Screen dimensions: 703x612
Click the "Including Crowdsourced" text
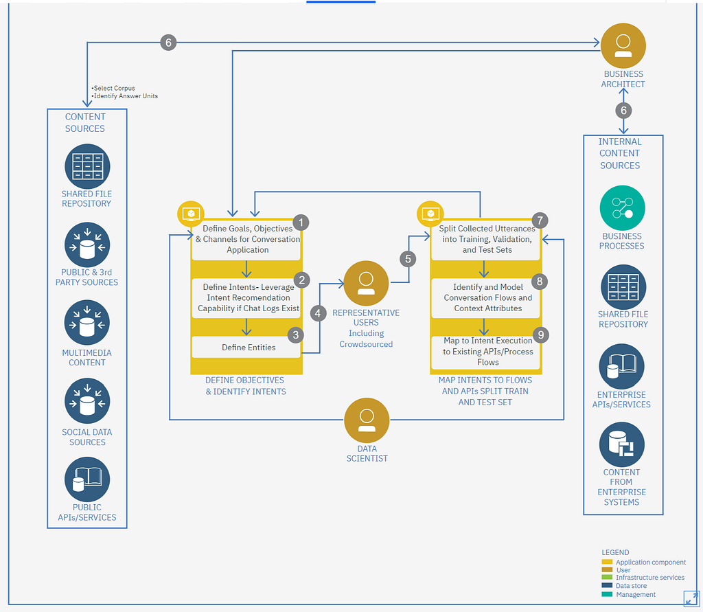(366, 339)
